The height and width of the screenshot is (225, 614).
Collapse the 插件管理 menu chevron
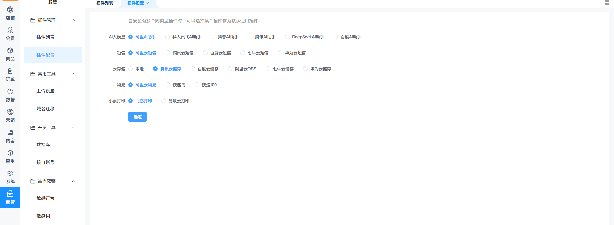(x=73, y=20)
